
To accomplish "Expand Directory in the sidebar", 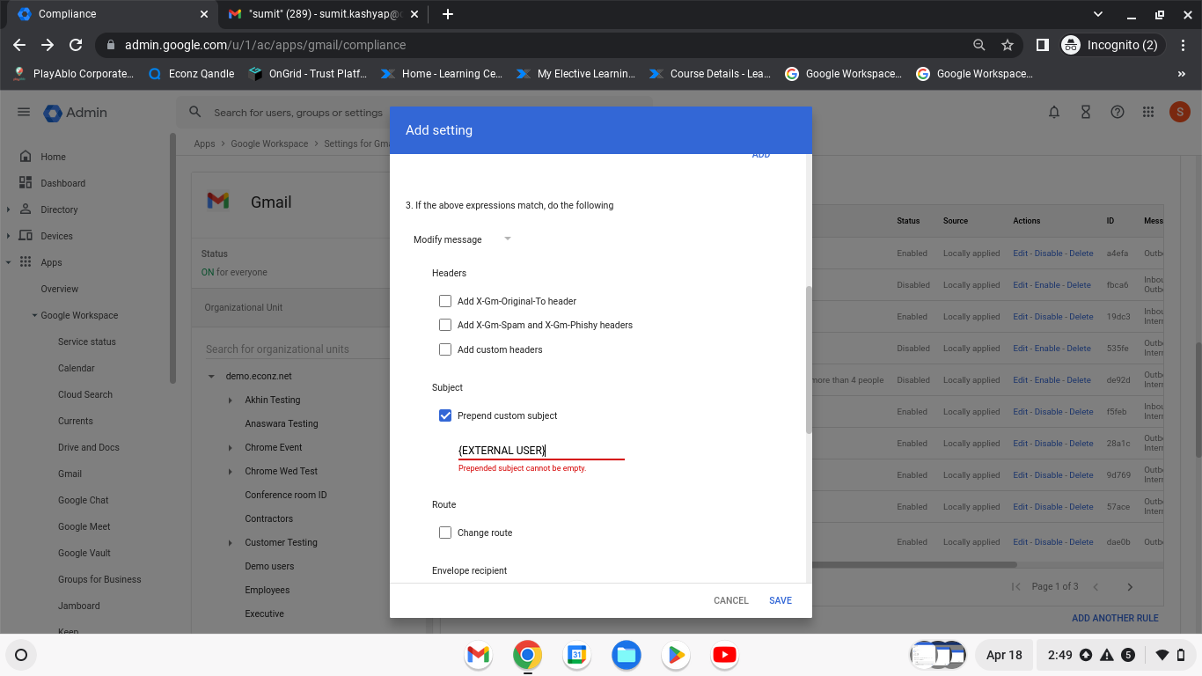I will pyautogui.click(x=9, y=209).
